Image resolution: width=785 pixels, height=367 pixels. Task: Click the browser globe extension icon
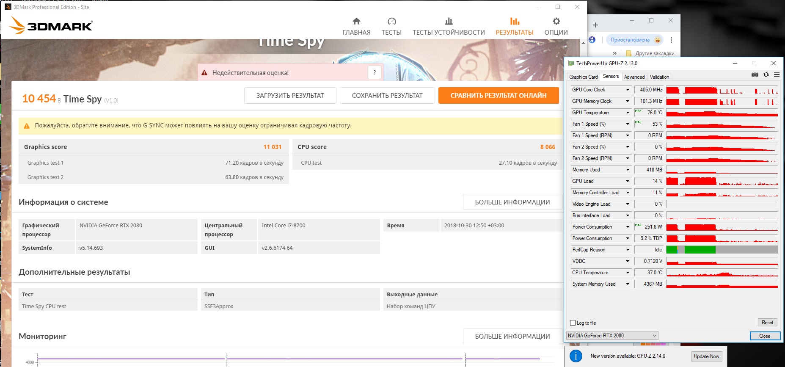(592, 40)
